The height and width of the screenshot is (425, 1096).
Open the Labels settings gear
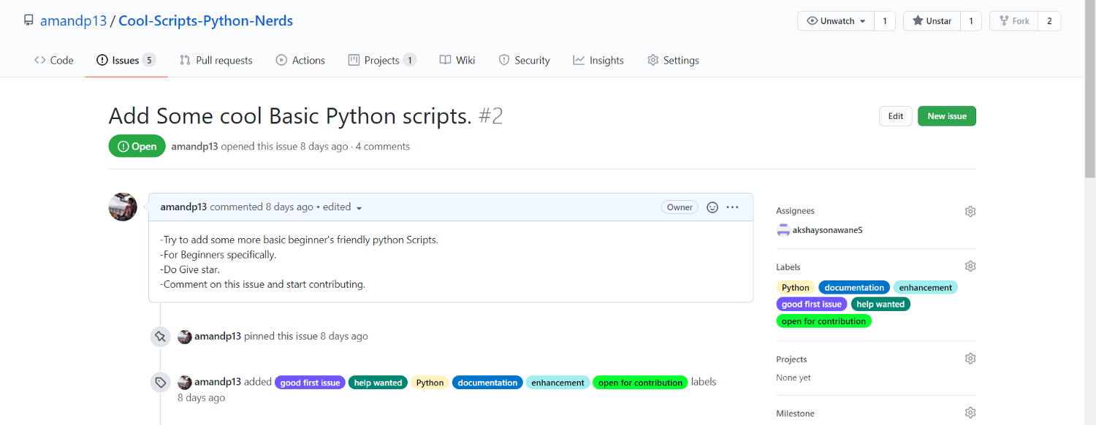[x=970, y=267]
